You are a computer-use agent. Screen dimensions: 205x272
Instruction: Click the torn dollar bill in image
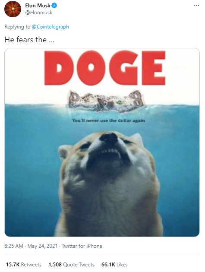pos(106,101)
